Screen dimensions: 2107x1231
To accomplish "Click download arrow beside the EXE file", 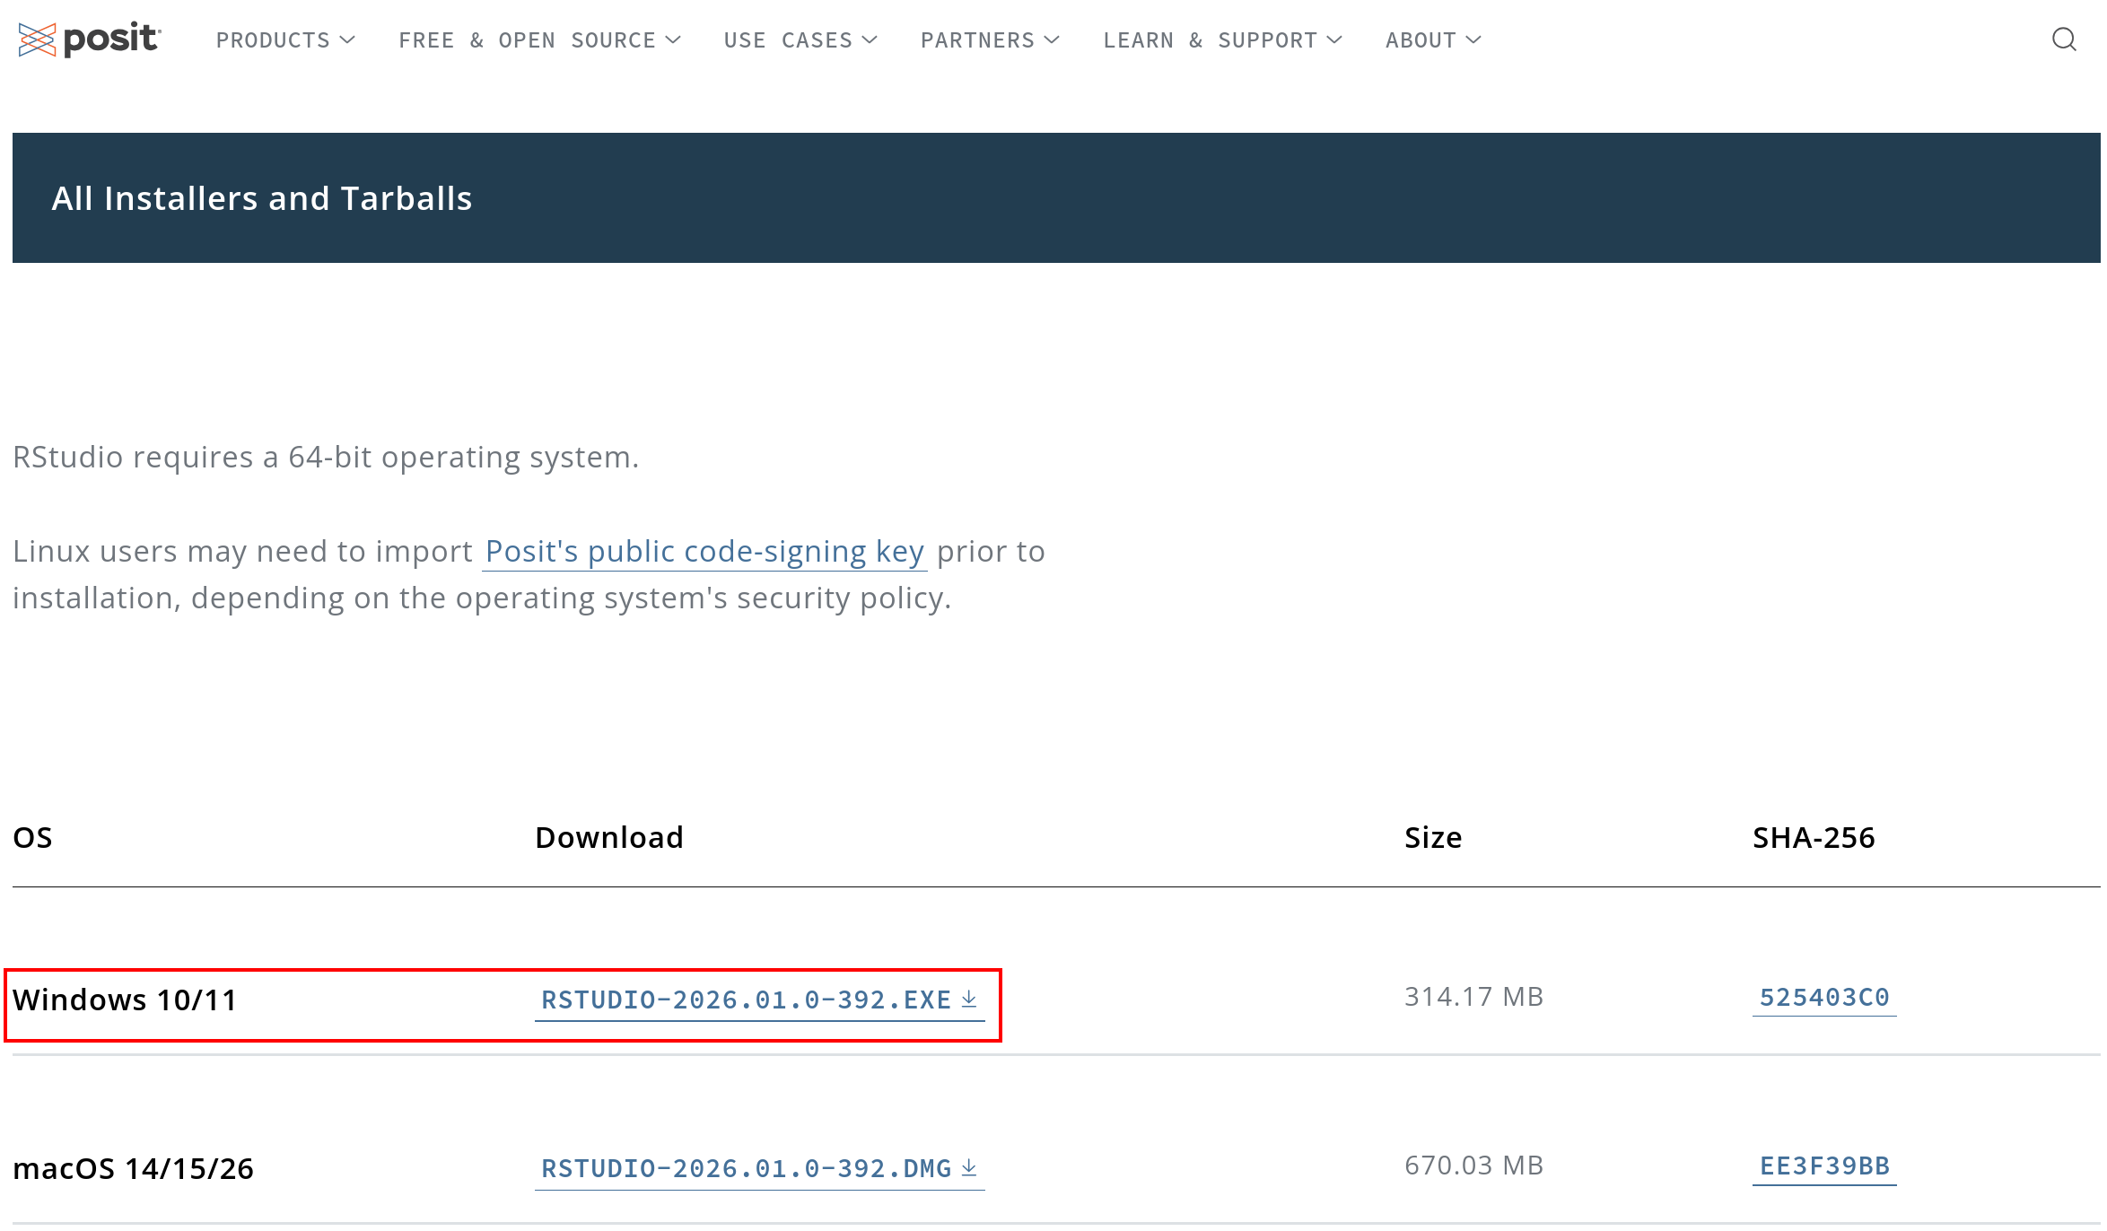I will pyautogui.click(x=969, y=999).
